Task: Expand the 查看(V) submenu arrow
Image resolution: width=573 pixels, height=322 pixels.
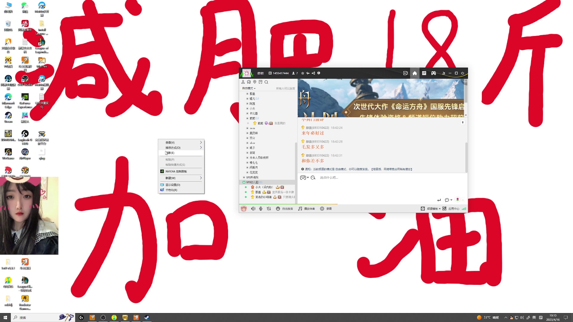Action: pos(201,143)
